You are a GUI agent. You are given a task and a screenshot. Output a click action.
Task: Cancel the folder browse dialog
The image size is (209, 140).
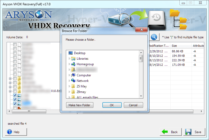click(133, 105)
